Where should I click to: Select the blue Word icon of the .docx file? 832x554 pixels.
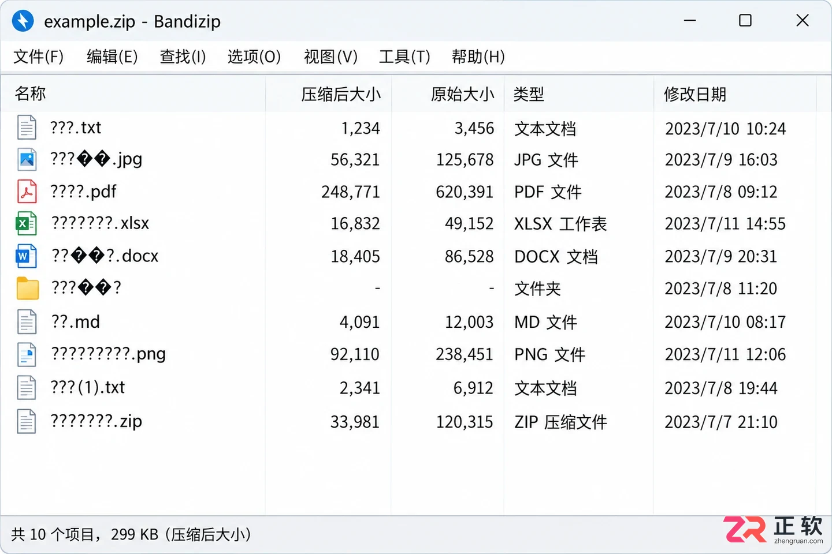[x=27, y=256]
